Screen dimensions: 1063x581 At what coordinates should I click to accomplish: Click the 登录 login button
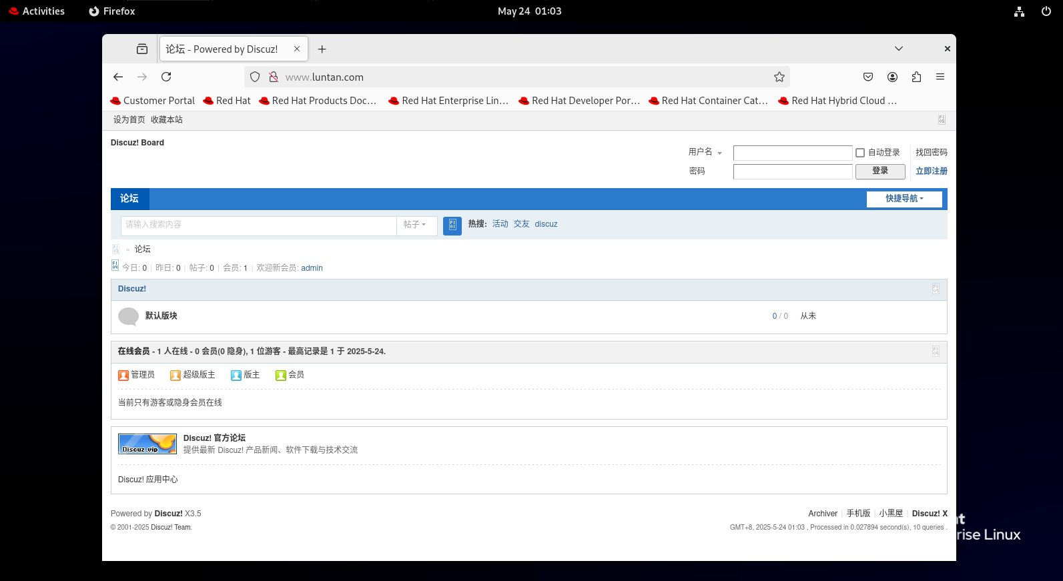tap(880, 171)
